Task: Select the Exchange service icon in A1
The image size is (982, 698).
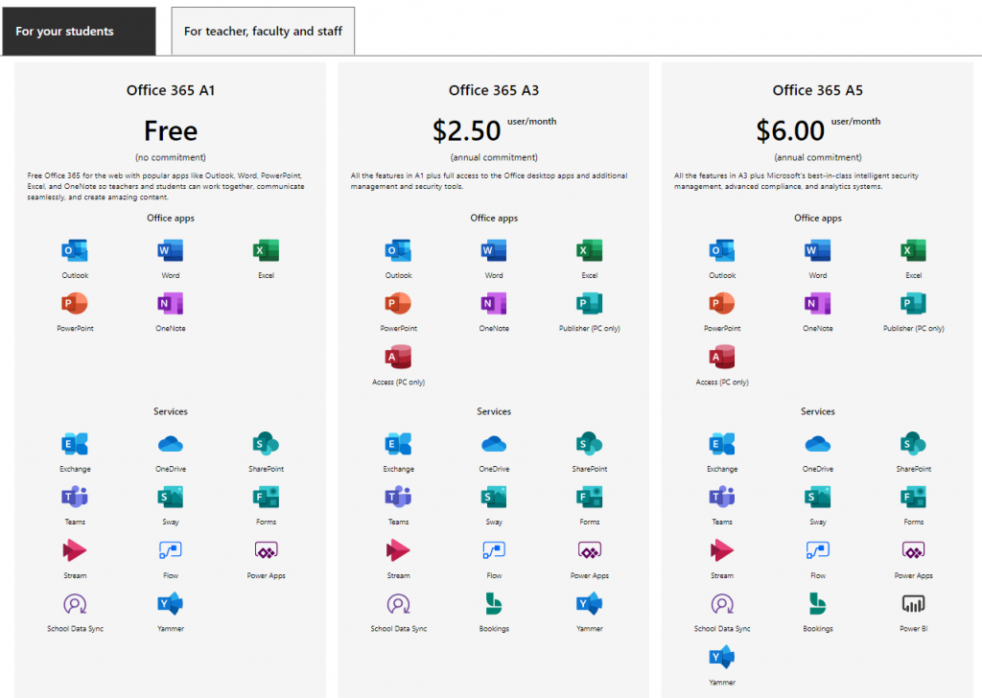Action: 75,444
